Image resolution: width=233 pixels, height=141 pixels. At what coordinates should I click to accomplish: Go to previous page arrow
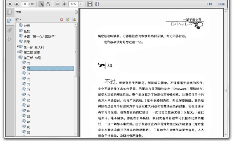click(x=10, y=4)
